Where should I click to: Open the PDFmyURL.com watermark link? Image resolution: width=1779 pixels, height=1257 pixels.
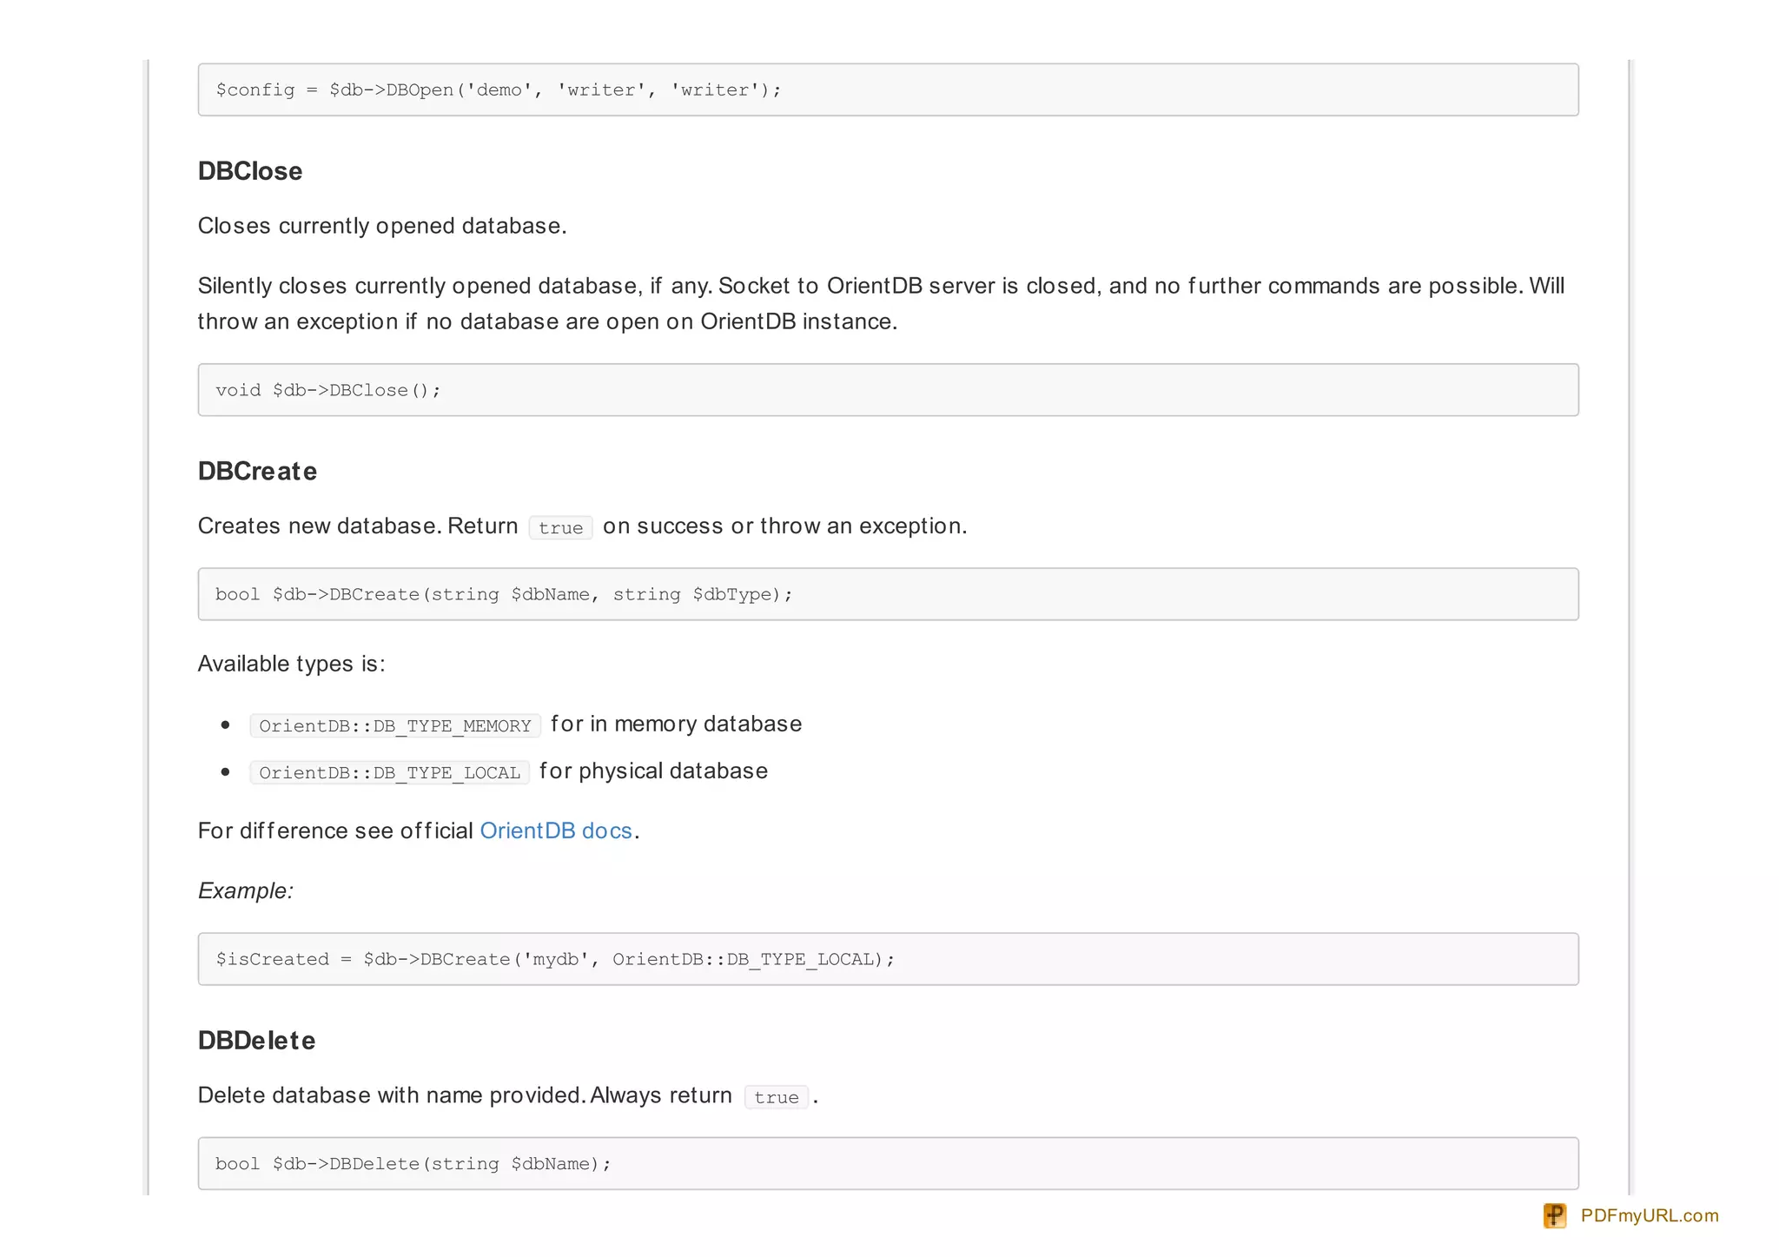tap(1649, 1215)
